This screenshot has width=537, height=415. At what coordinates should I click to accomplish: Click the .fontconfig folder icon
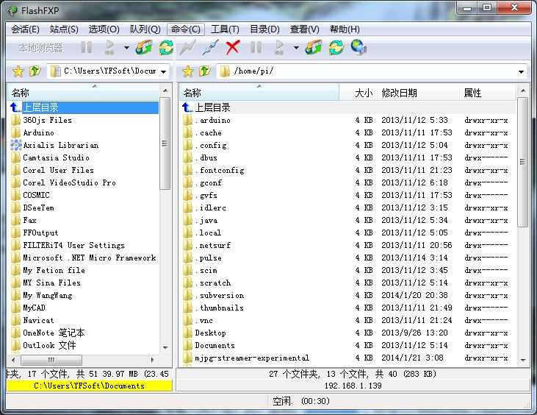pos(187,170)
